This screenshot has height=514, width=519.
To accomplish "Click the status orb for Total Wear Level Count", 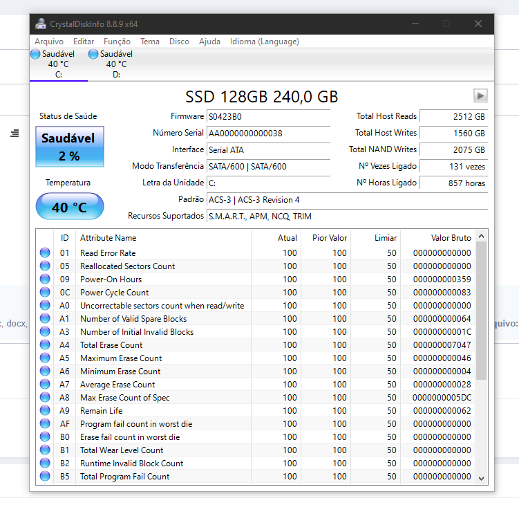I will (45, 450).
